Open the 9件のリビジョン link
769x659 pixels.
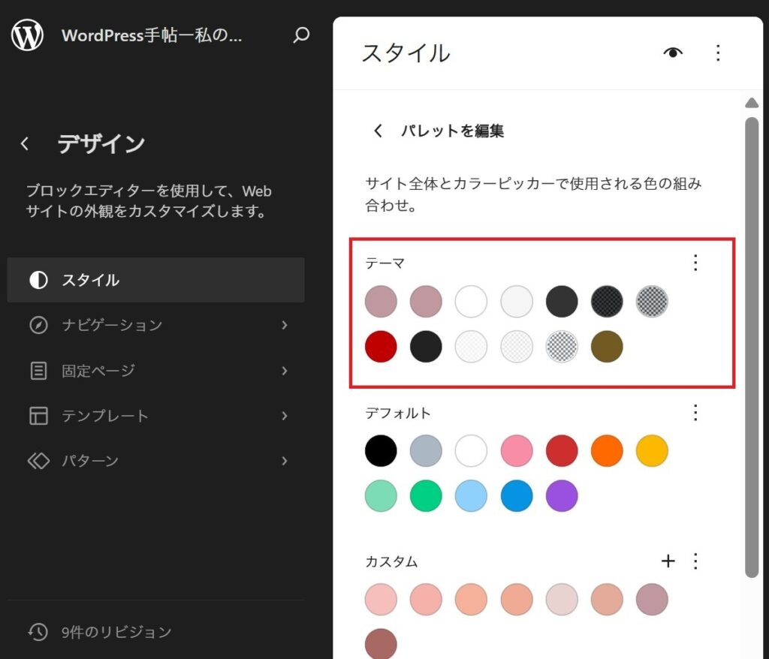coord(116,632)
